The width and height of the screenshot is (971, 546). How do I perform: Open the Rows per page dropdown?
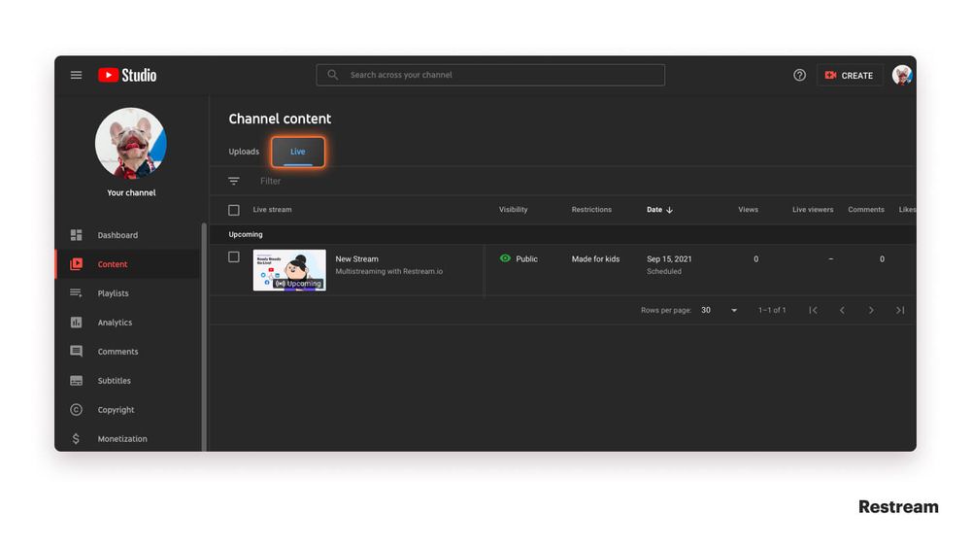pos(719,310)
